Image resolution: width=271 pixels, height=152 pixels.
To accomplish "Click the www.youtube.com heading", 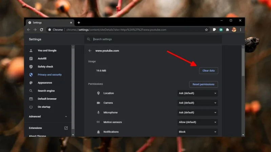I will pos(107,51).
